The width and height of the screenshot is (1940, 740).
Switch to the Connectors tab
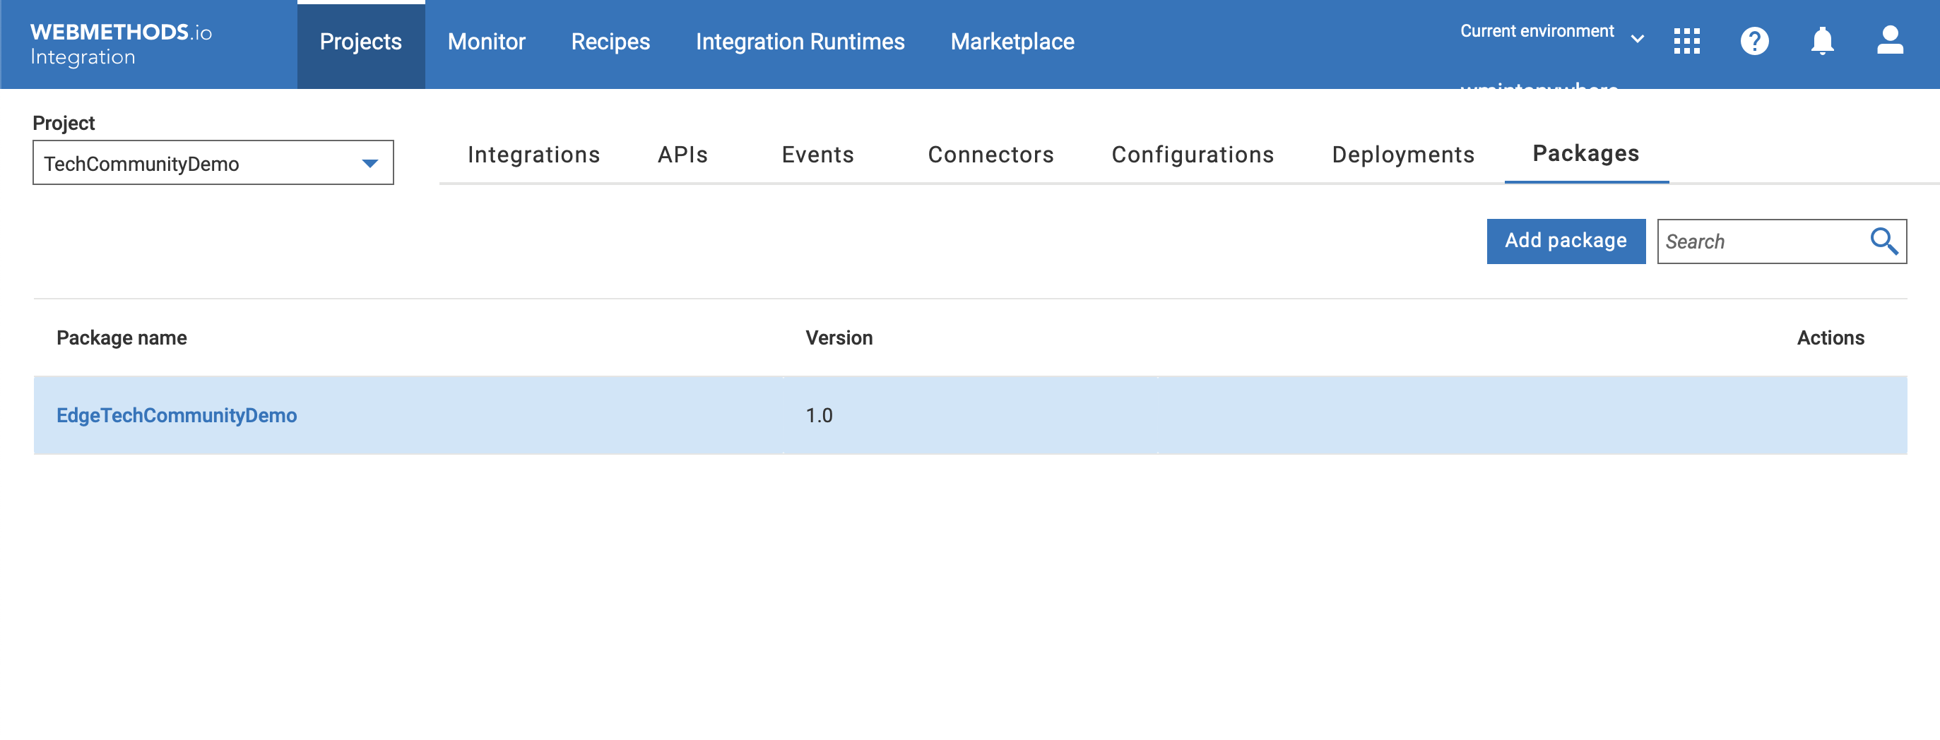[x=991, y=155]
